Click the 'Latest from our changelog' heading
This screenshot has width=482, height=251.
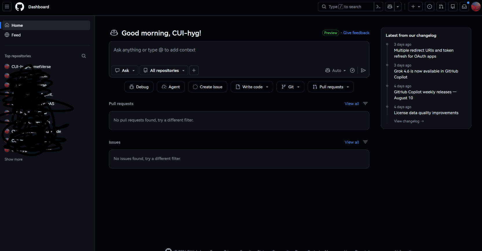[x=411, y=36]
